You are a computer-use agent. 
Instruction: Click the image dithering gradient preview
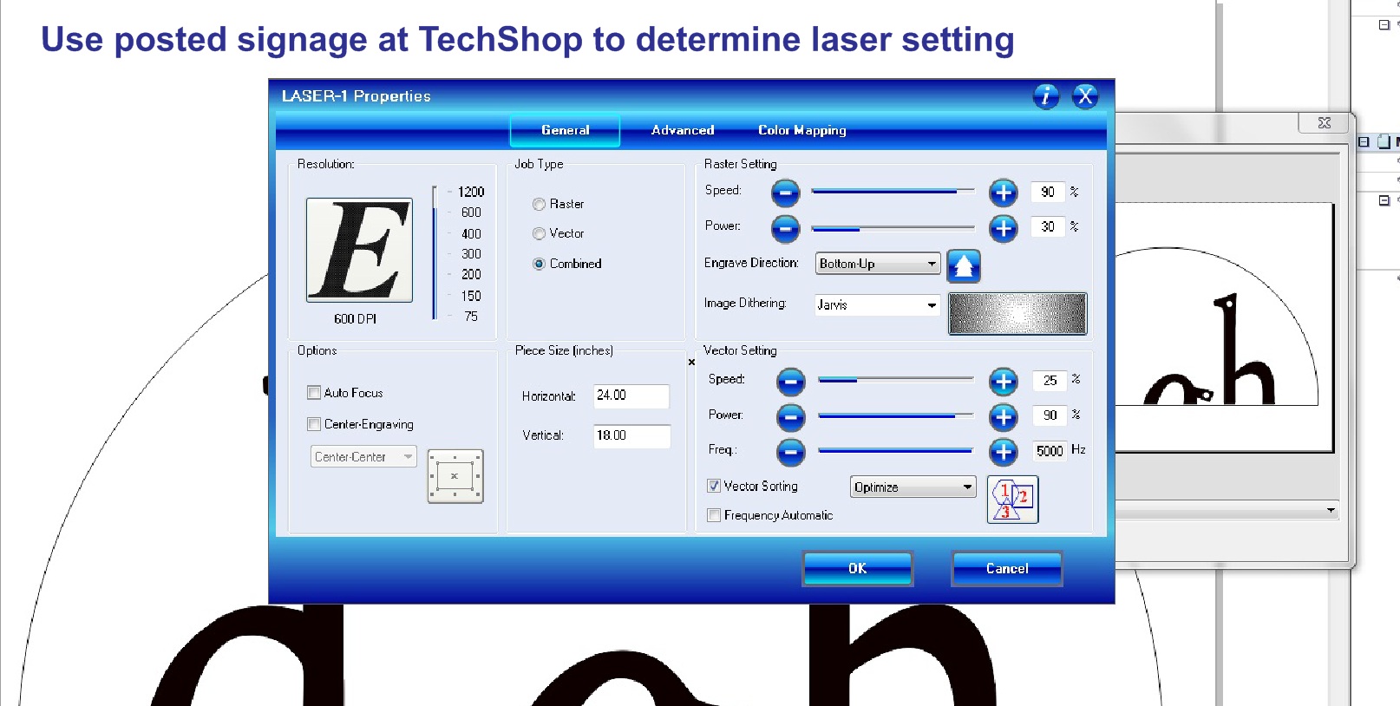1017,313
